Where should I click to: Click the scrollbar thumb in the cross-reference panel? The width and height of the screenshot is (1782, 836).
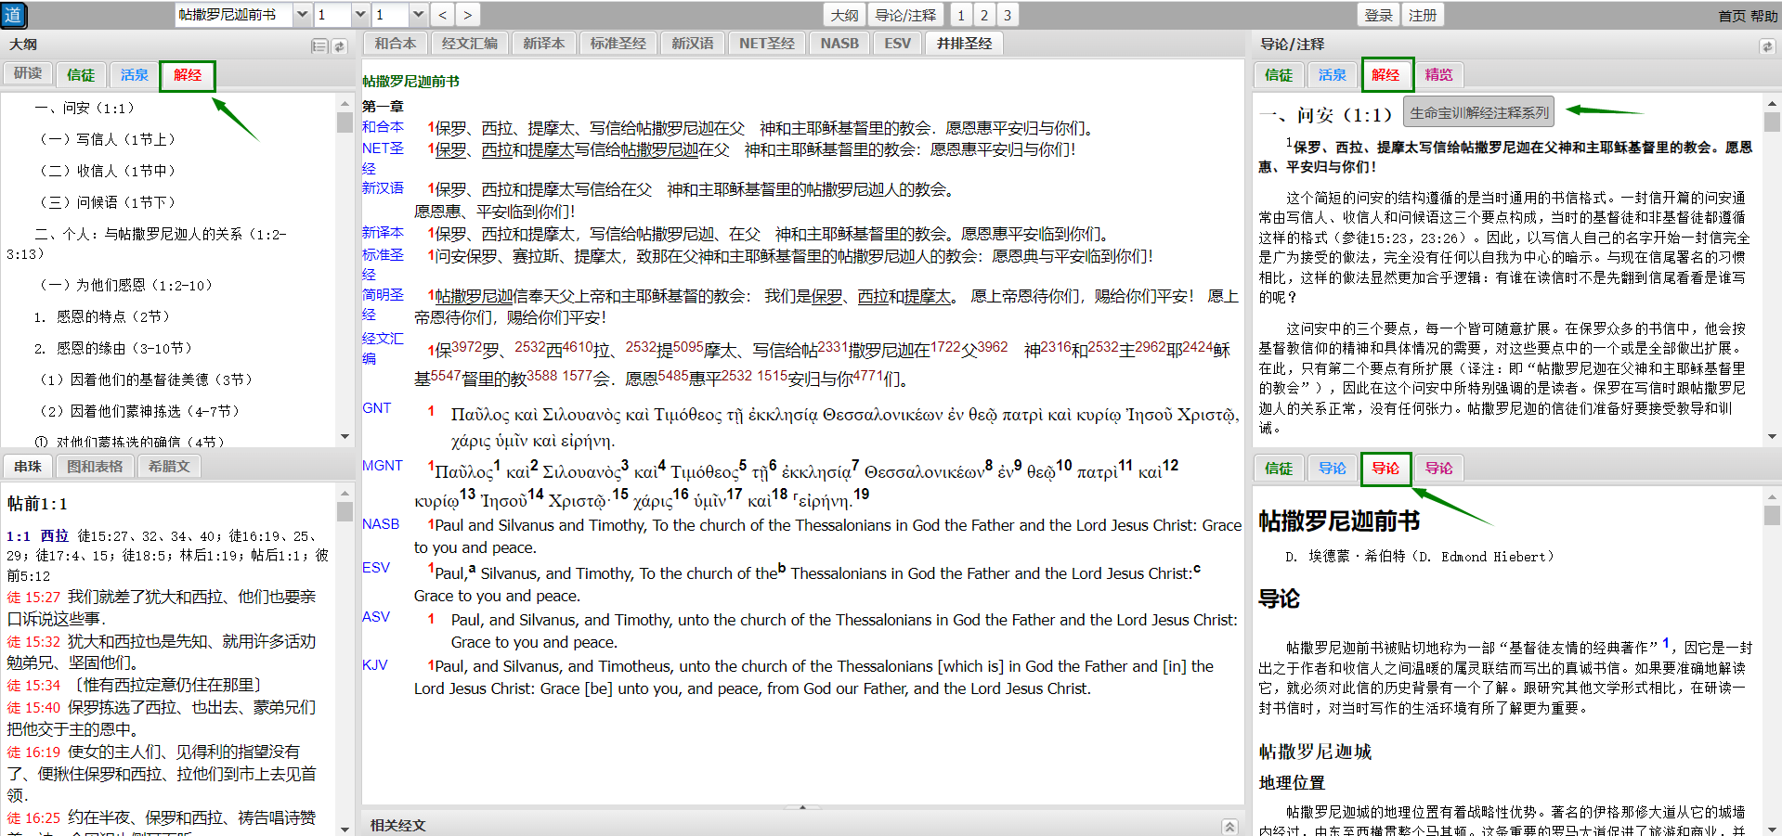(x=345, y=512)
